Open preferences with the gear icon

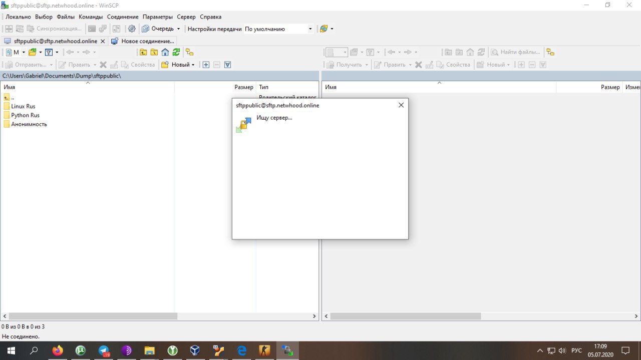click(x=132, y=29)
